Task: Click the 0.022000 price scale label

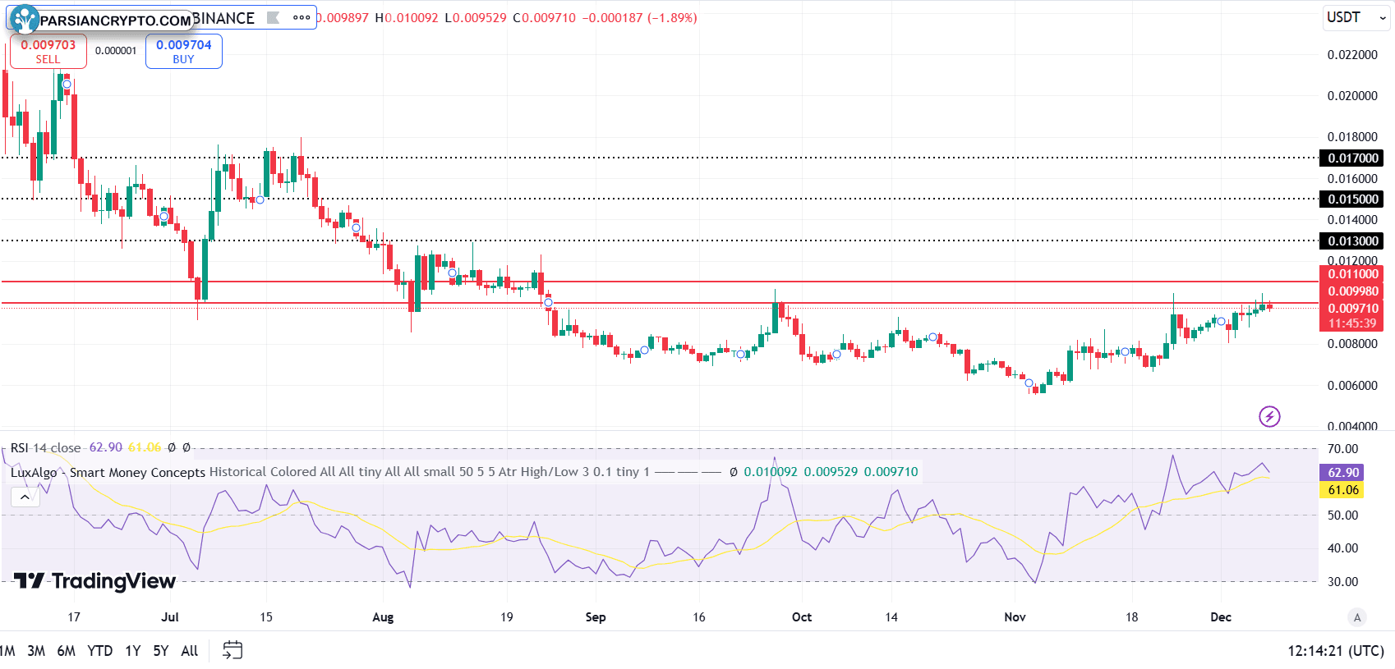Action: tap(1352, 55)
